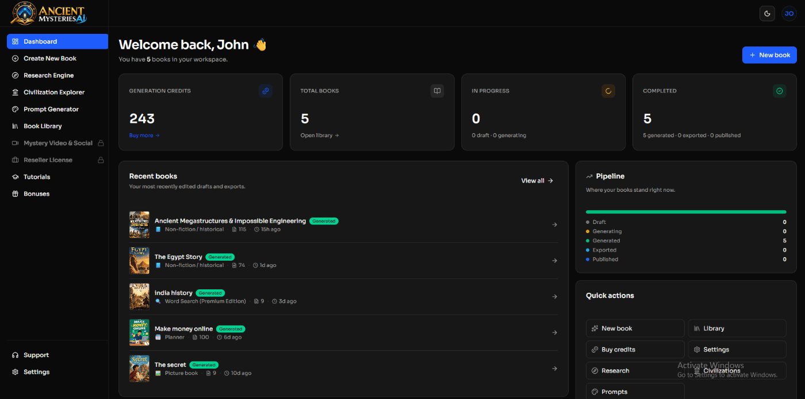Open the JO user avatar menu

coord(789,13)
